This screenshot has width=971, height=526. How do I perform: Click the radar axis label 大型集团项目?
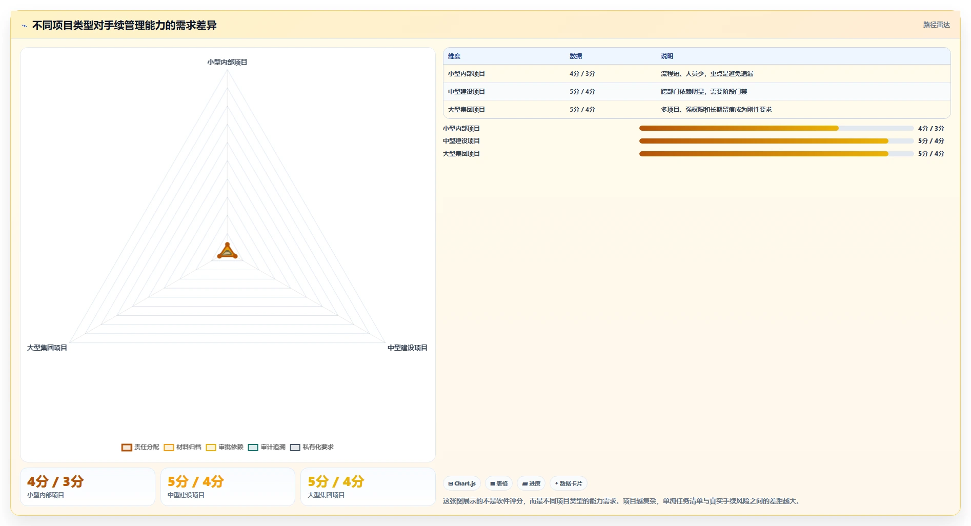pyautogui.click(x=47, y=348)
